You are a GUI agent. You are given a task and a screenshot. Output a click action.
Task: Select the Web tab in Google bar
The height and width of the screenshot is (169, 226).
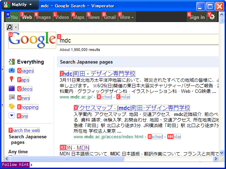click(x=27, y=17)
